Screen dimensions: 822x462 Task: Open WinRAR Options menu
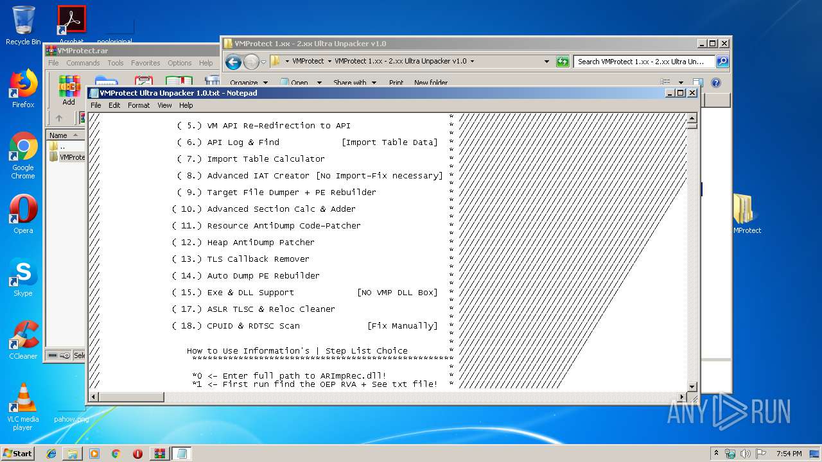[x=180, y=63]
